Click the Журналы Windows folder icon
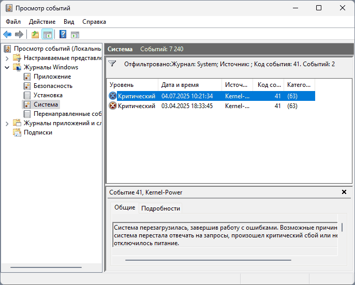The height and width of the screenshot is (285, 355). 17,67
